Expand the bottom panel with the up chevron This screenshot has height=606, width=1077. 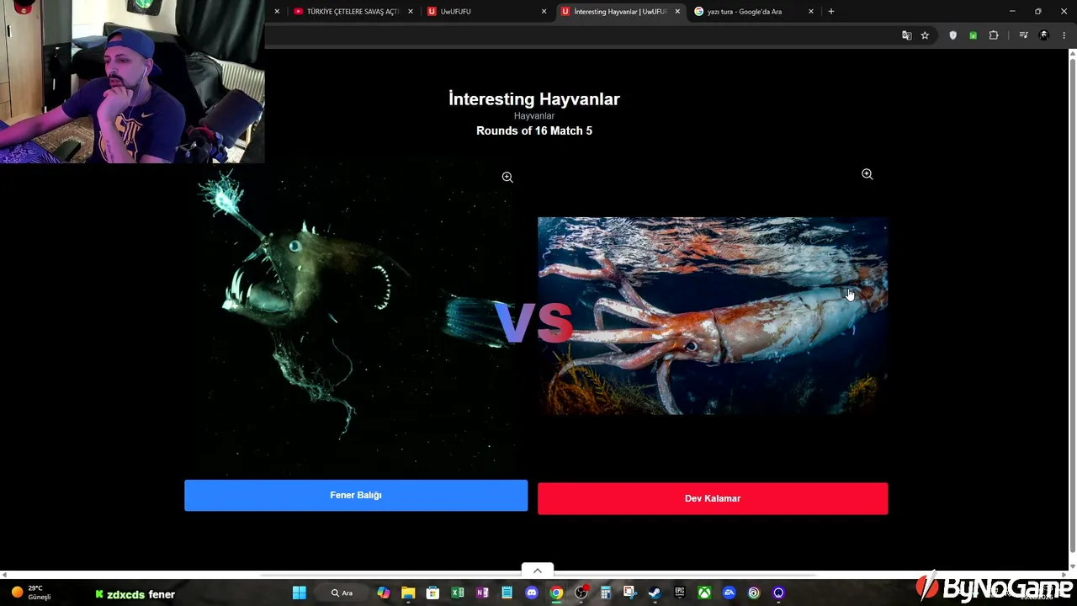click(x=538, y=571)
